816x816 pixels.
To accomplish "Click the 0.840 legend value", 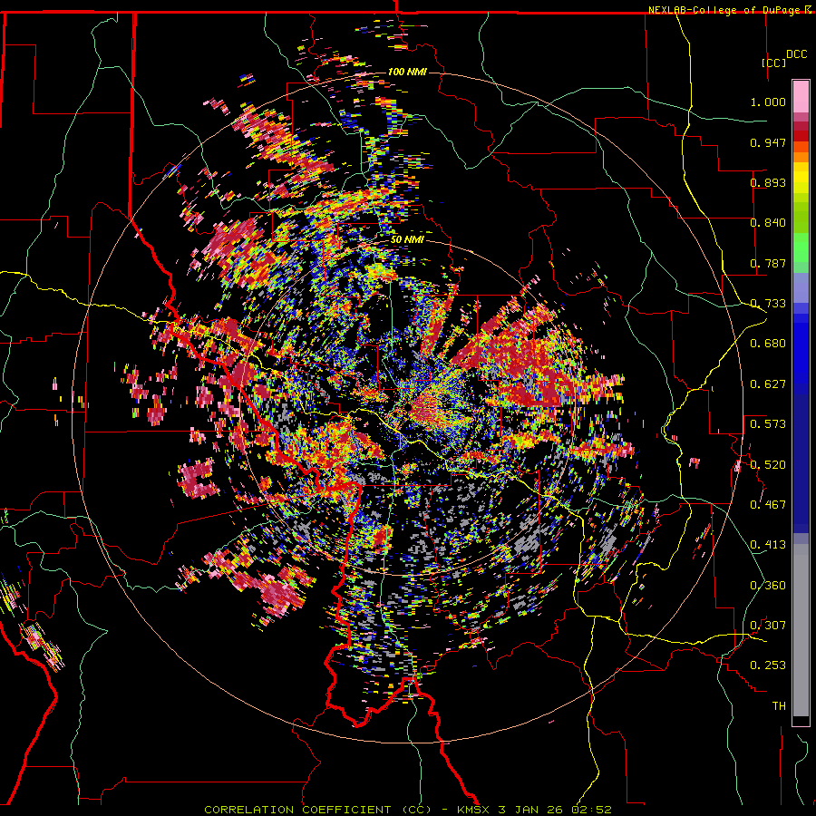I will coord(768,223).
